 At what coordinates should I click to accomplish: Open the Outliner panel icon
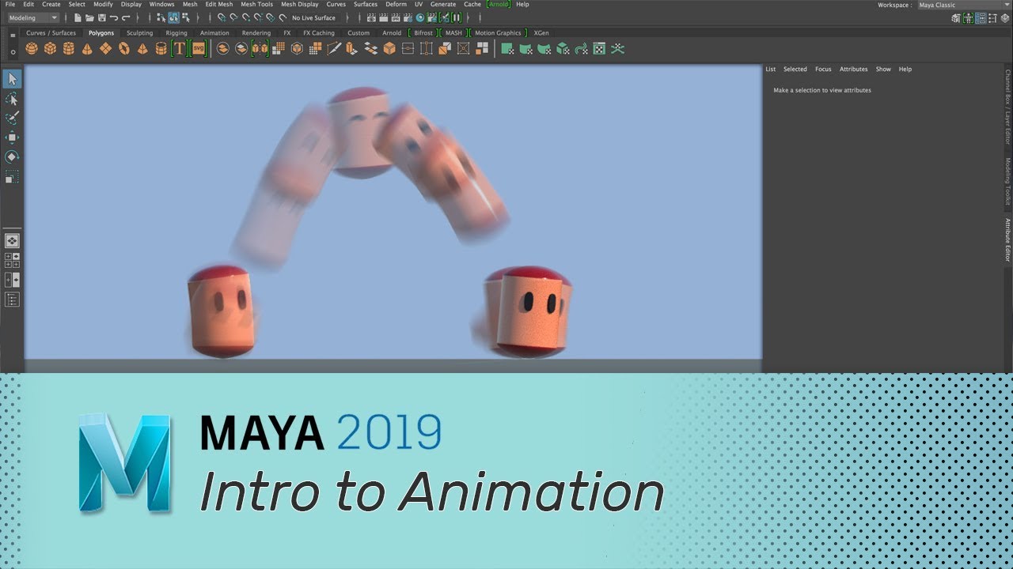12,300
